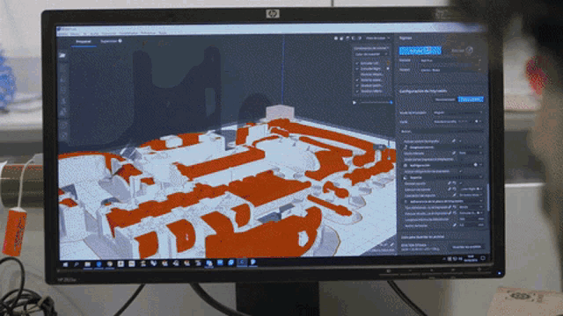This screenshot has height=316, width=563.
Task: Select the second extruder tab
Action: click(x=462, y=51)
